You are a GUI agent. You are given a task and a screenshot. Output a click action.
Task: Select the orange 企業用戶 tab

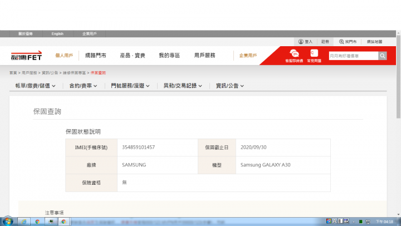point(248,56)
